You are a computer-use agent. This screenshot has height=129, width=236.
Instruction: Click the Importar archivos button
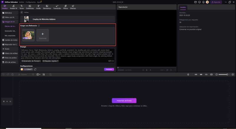click(x=124, y=100)
